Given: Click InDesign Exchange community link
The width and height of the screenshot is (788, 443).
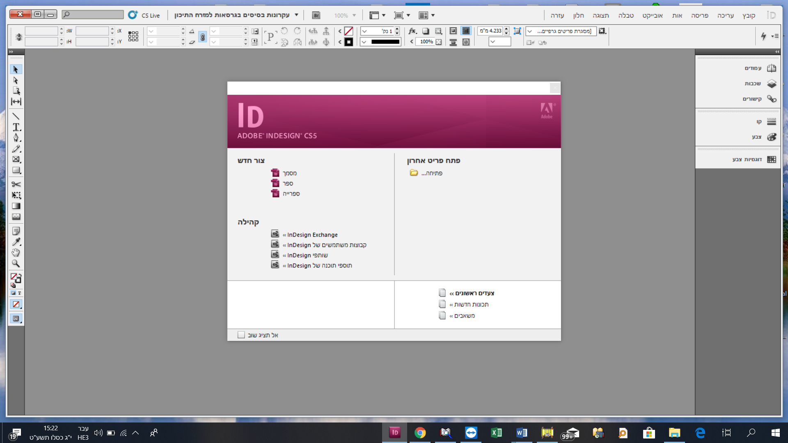Looking at the screenshot, I should click(x=312, y=235).
